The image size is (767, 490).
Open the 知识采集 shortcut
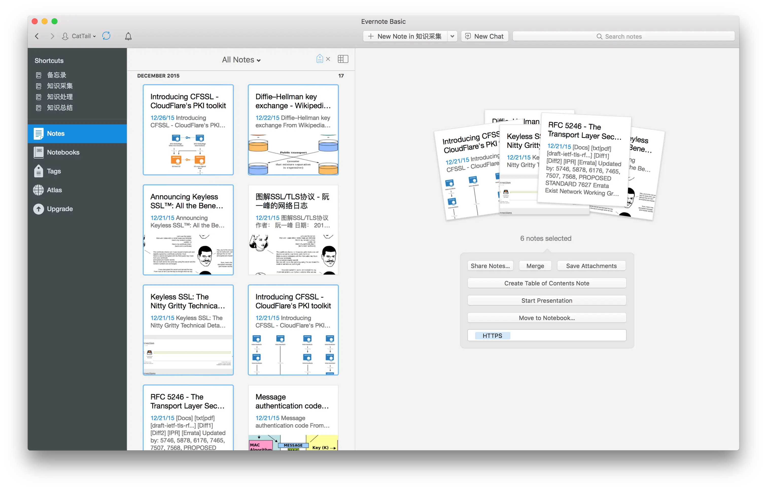[x=60, y=86]
